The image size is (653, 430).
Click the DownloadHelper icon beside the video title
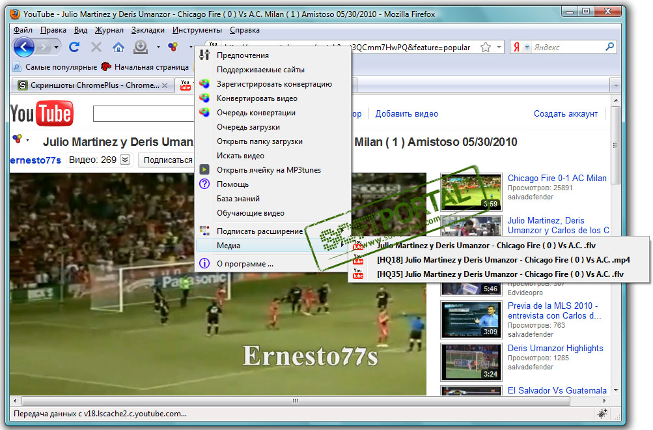pyautogui.click(x=17, y=139)
